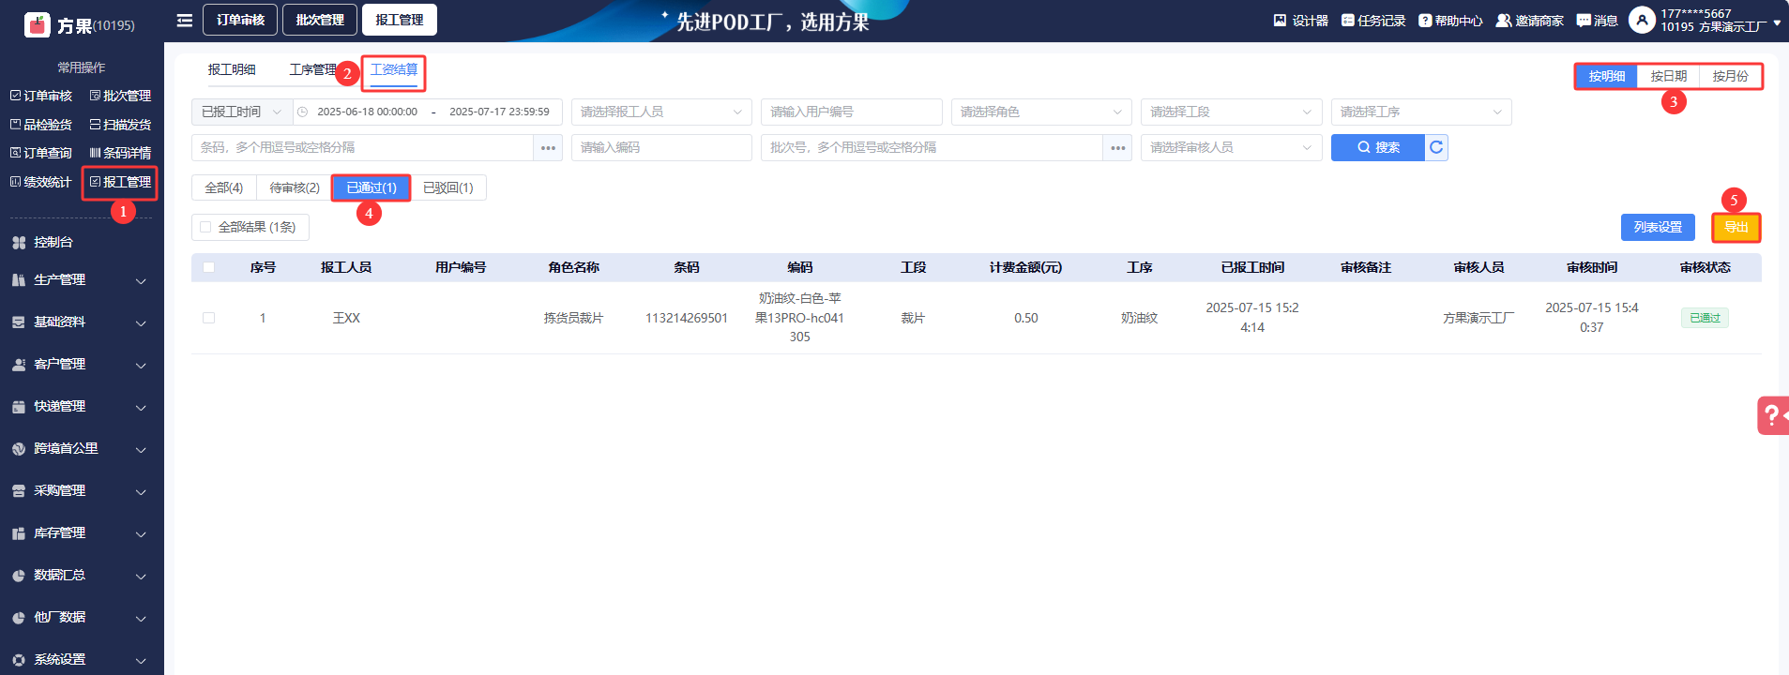Click the refresh icon beside 搜索
Viewport: 1789px width, 675px height.
(1436, 147)
